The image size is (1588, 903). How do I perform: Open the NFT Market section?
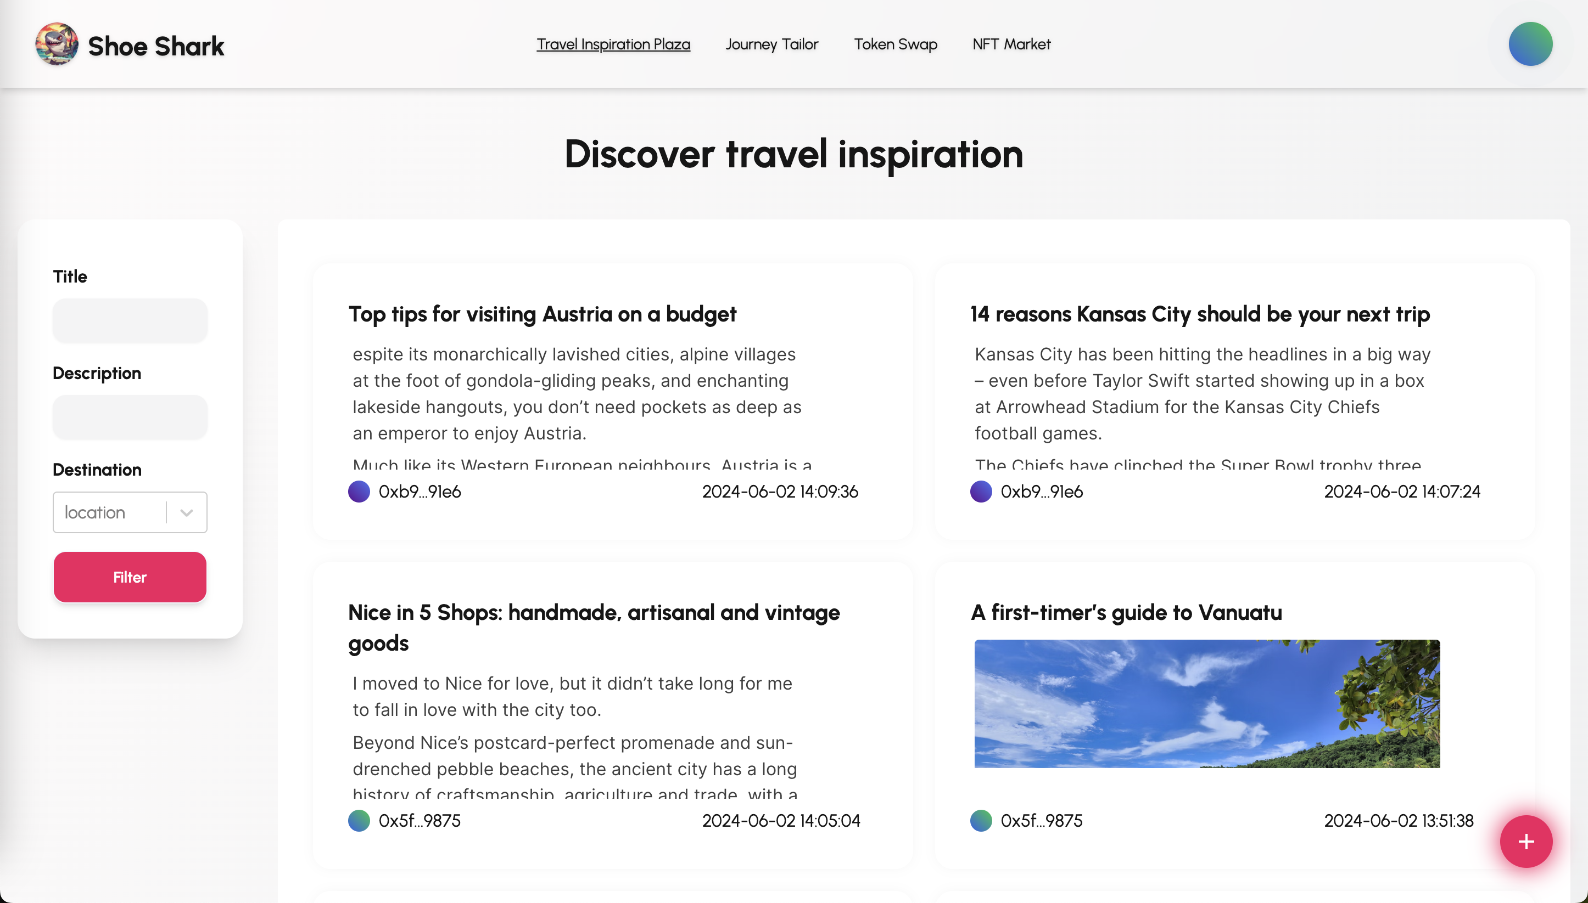pyautogui.click(x=1011, y=44)
